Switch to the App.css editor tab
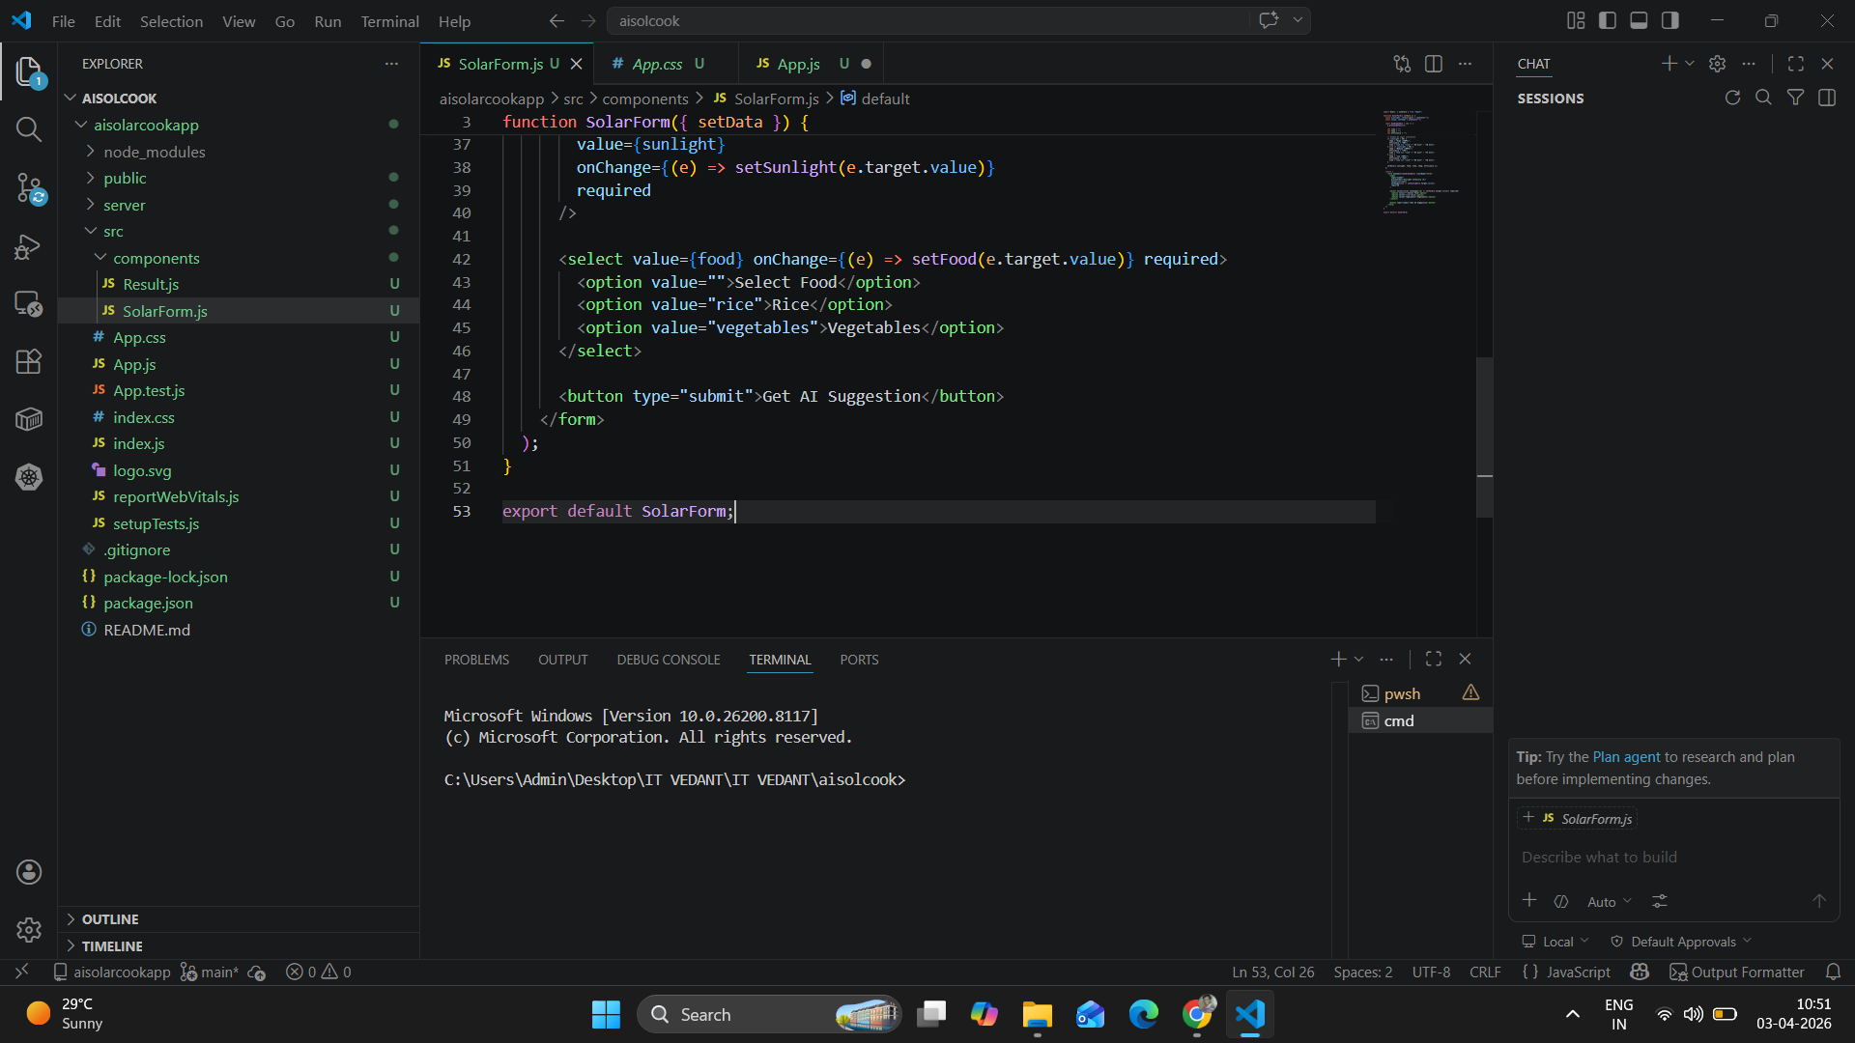The width and height of the screenshot is (1855, 1043). coord(657,64)
